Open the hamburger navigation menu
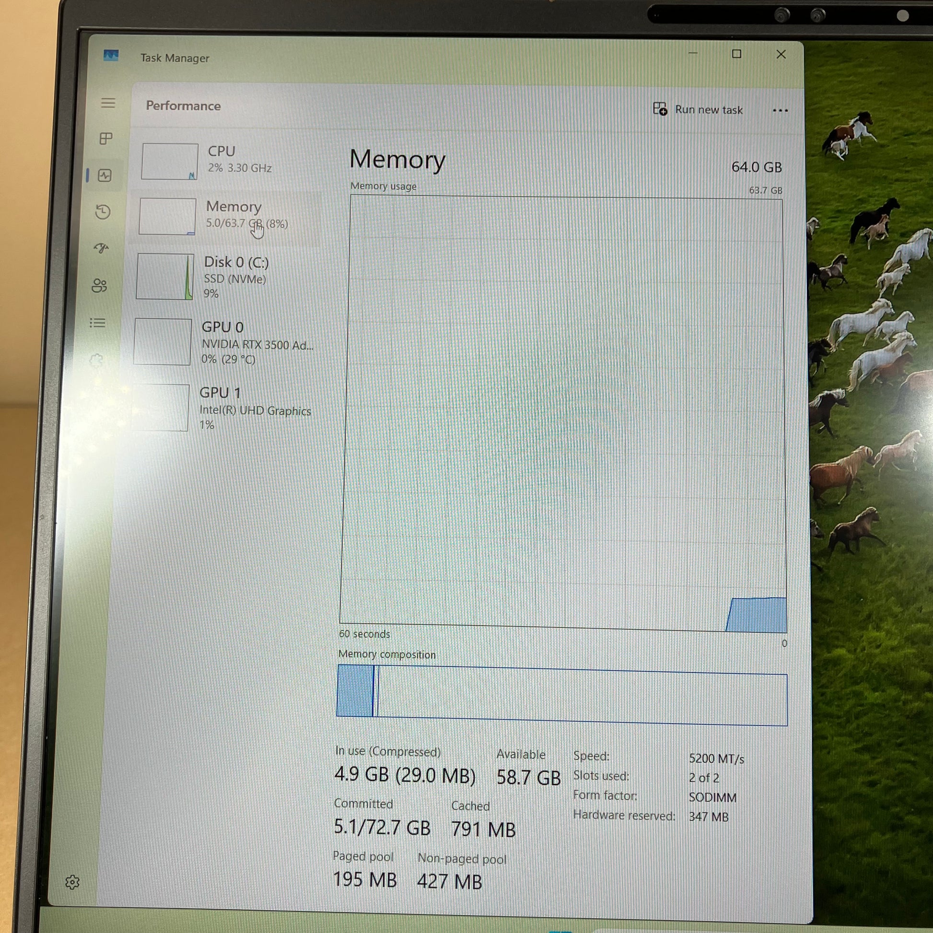Viewport: 933px width, 933px height. tap(108, 103)
